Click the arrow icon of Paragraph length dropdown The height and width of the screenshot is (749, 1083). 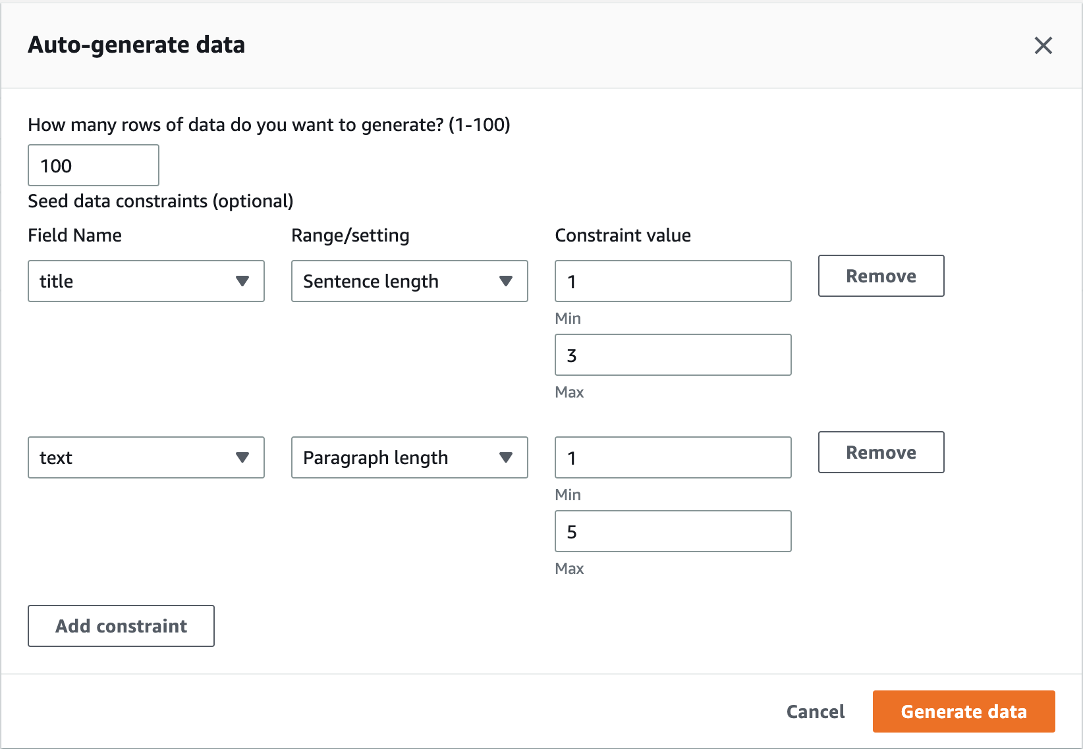coord(506,457)
